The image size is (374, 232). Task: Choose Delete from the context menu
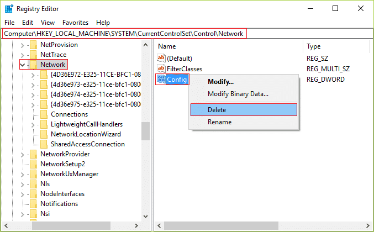[x=244, y=110]
